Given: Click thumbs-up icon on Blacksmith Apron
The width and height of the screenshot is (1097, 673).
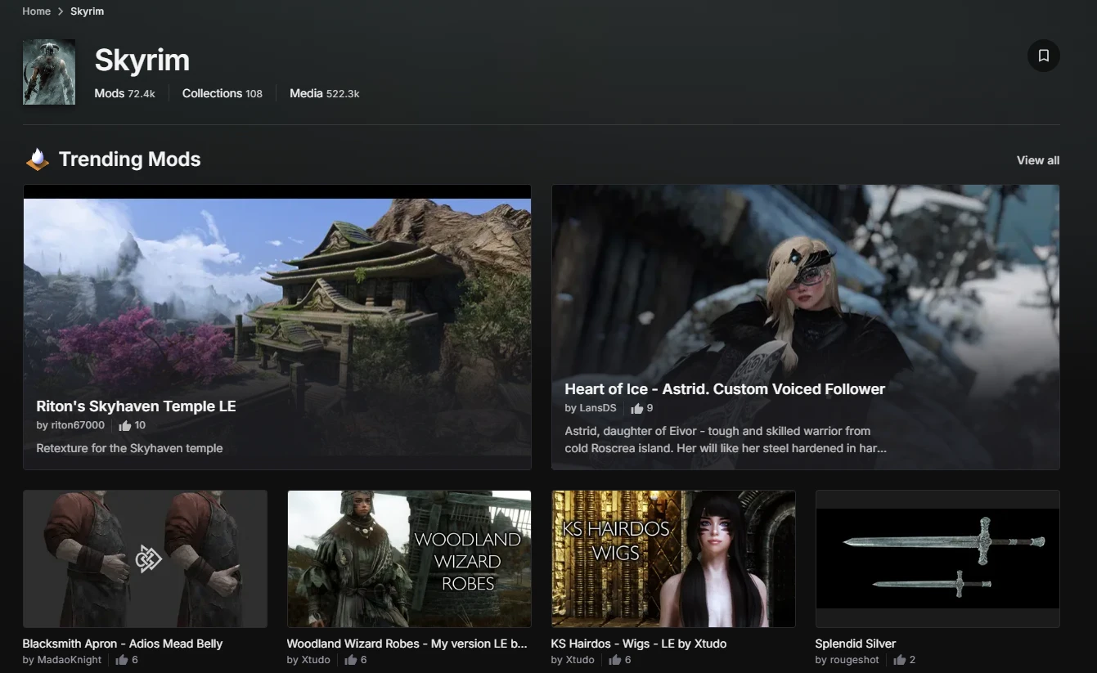Looking at the screenshot, I should tap(122, 660).
